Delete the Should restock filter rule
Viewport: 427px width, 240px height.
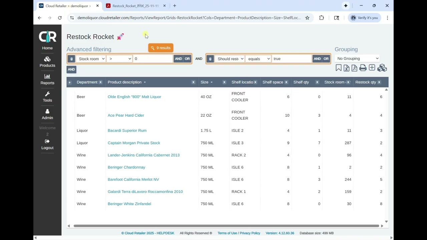tap(210, 59)
